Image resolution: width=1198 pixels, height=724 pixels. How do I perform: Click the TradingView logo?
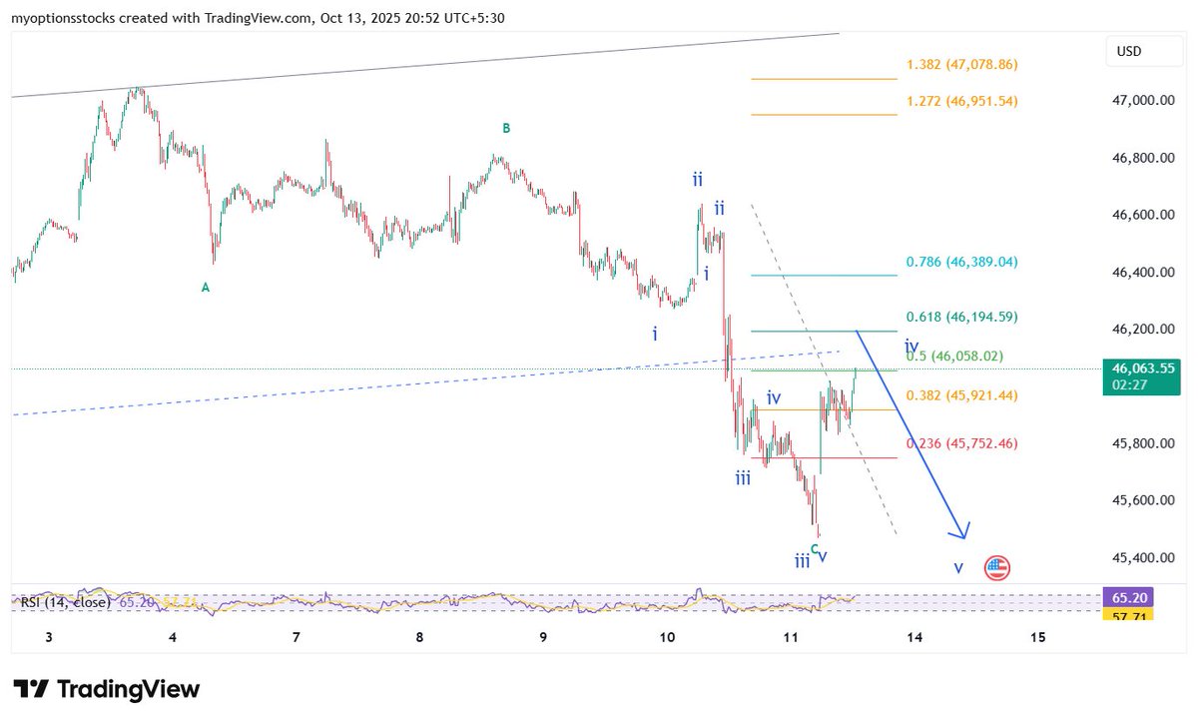tap(107, 689)
